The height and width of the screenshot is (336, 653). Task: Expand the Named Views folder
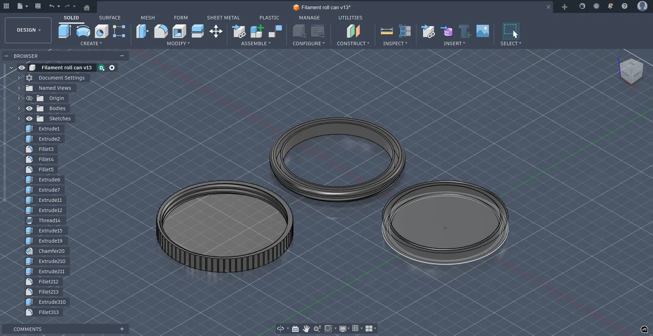tap(19, 88)
